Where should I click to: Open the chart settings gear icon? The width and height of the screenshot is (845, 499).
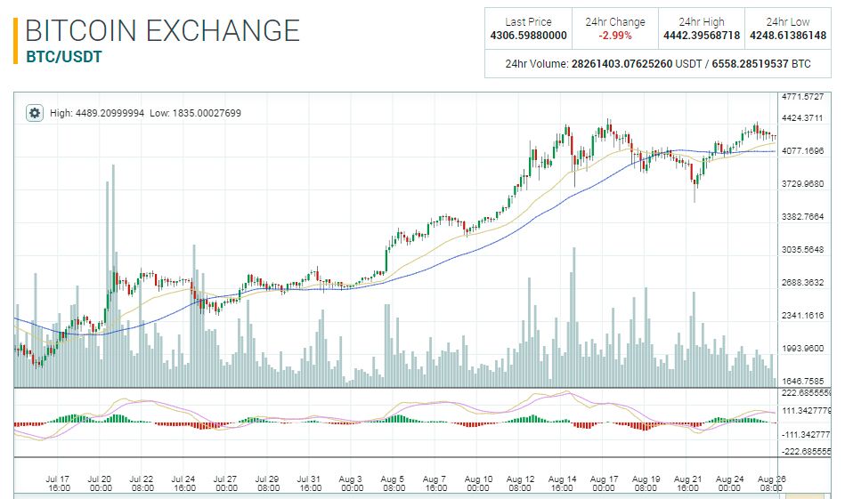click(35, 113)
